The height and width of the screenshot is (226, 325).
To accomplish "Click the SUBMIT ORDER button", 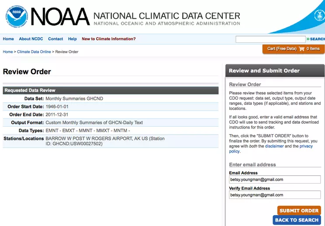I will coord(299,211).
